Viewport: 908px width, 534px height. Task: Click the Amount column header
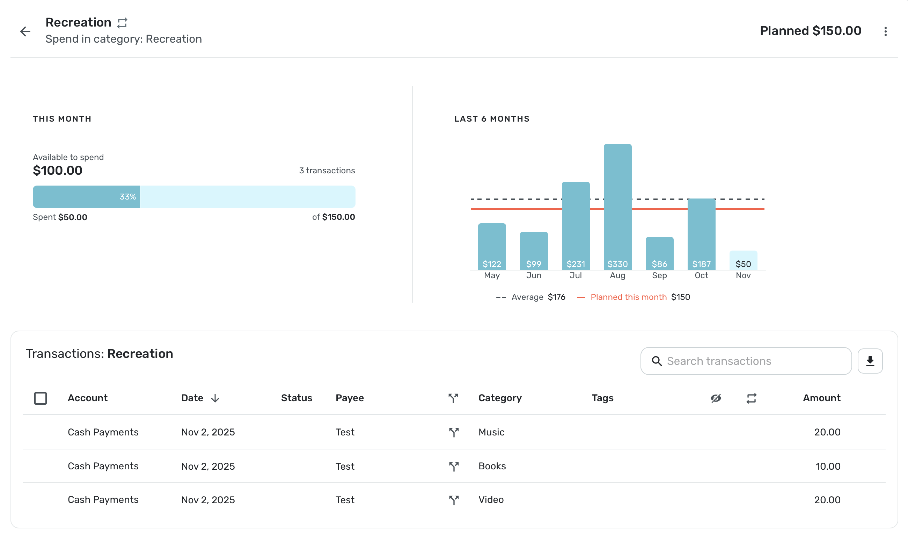tap(821, 398)
